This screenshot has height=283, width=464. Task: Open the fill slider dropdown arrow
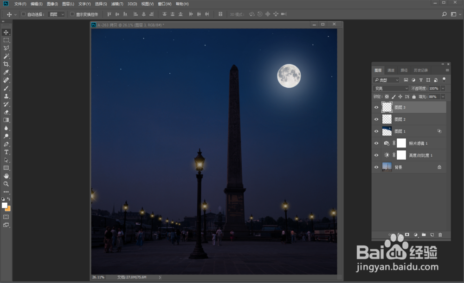click(443, 97)
